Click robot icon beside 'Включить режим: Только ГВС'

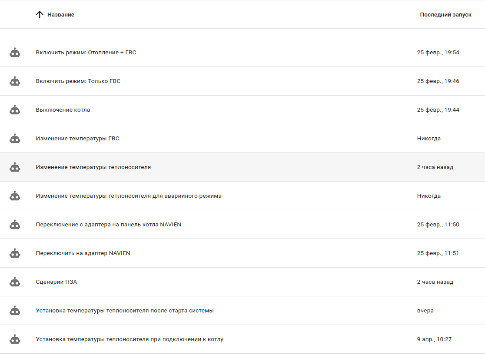point(15,81)
